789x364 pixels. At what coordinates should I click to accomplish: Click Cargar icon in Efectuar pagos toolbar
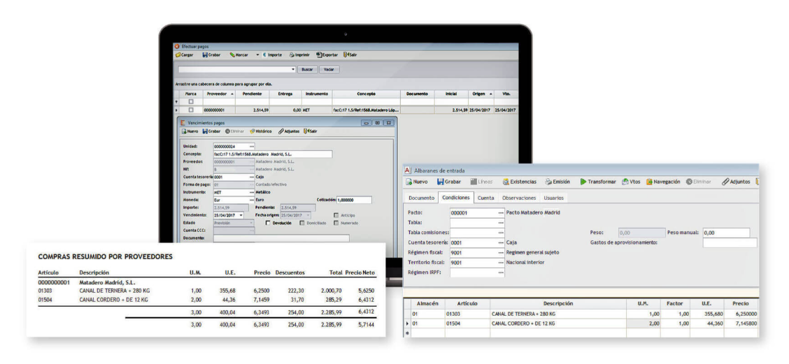click(x=178, y=54)
